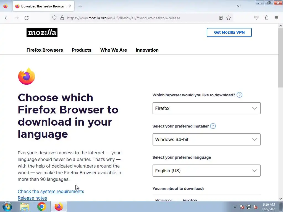The height and width of the screenshot is (212, 283).
Task: Click the 'Choose which Firefox Browser' heading
Action: tap(68, 116)
